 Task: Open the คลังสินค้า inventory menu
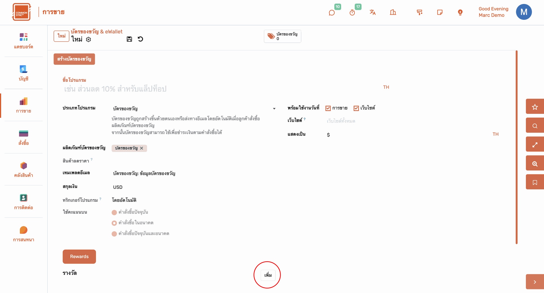[24, 170]
